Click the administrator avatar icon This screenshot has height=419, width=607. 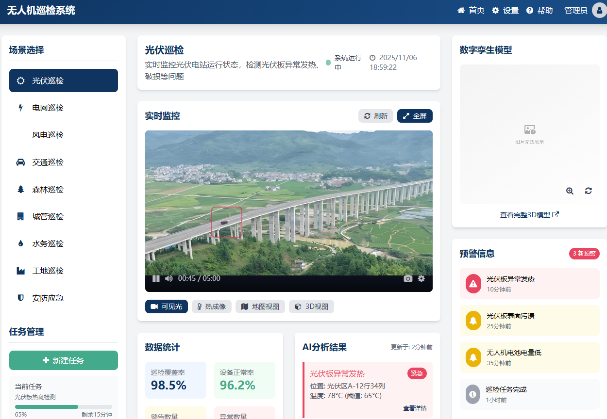(x=599, y=10)
